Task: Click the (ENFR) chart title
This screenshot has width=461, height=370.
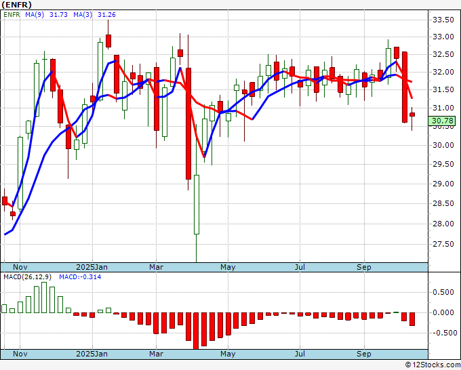Action: pyautogui.click(x=16, y=5)
